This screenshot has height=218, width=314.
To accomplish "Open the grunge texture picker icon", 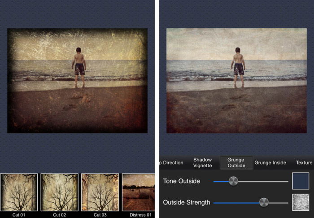I will click(x=301, y=202).
